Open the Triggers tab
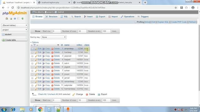 point(143,16)
